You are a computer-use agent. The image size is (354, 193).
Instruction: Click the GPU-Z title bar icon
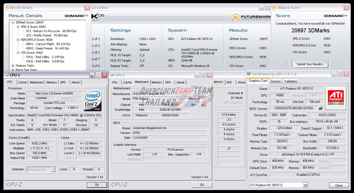(249, 74)
